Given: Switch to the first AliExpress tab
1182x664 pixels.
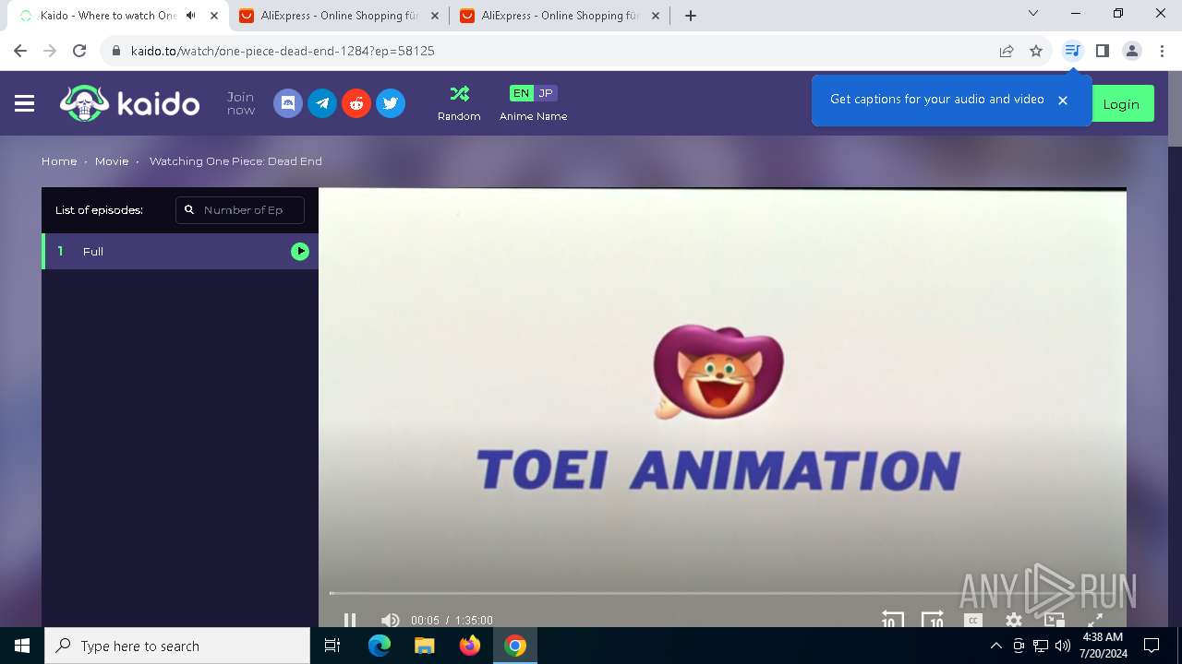Looking at the screenshot, I should [340, 16].
